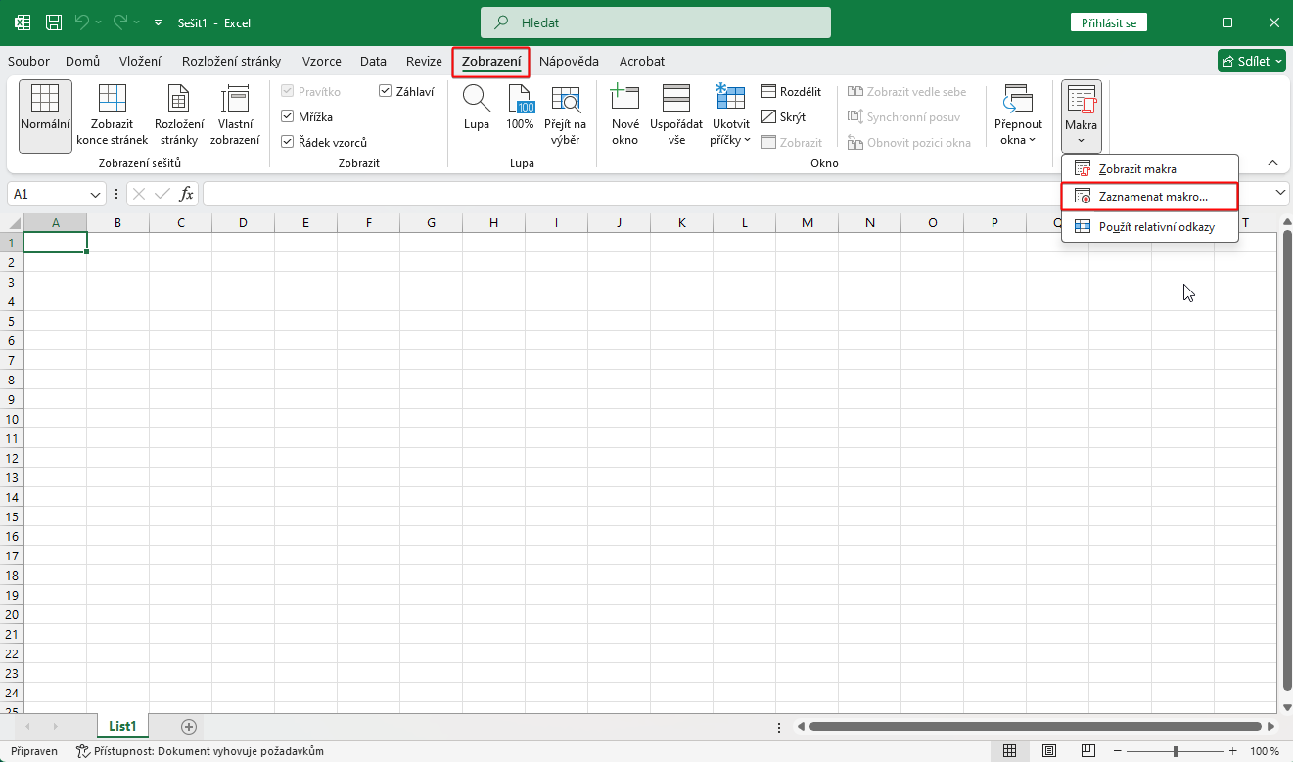
Task: Switch to the Revize ribbon tab
Action: click(423, 61)
